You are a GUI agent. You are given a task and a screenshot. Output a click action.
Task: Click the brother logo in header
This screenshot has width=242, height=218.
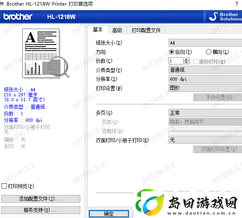click(x=18, y=17)
